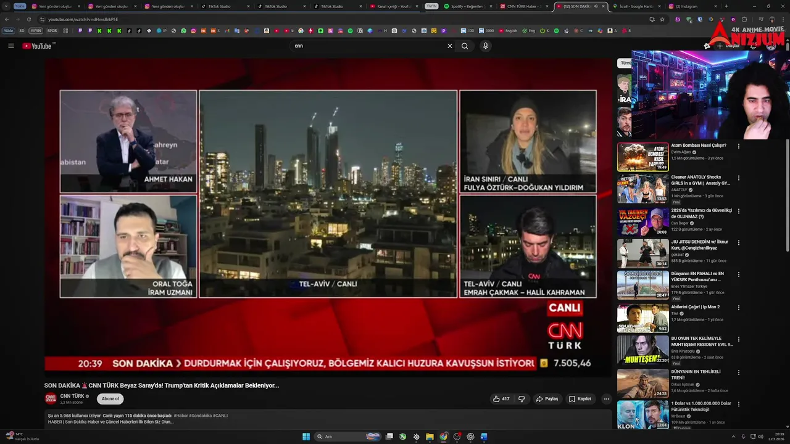Image resolution: width=790 pixels, height=444 pixels.
Task: Like the video with thumbs-up 417
Action: (x=501, y=399)
